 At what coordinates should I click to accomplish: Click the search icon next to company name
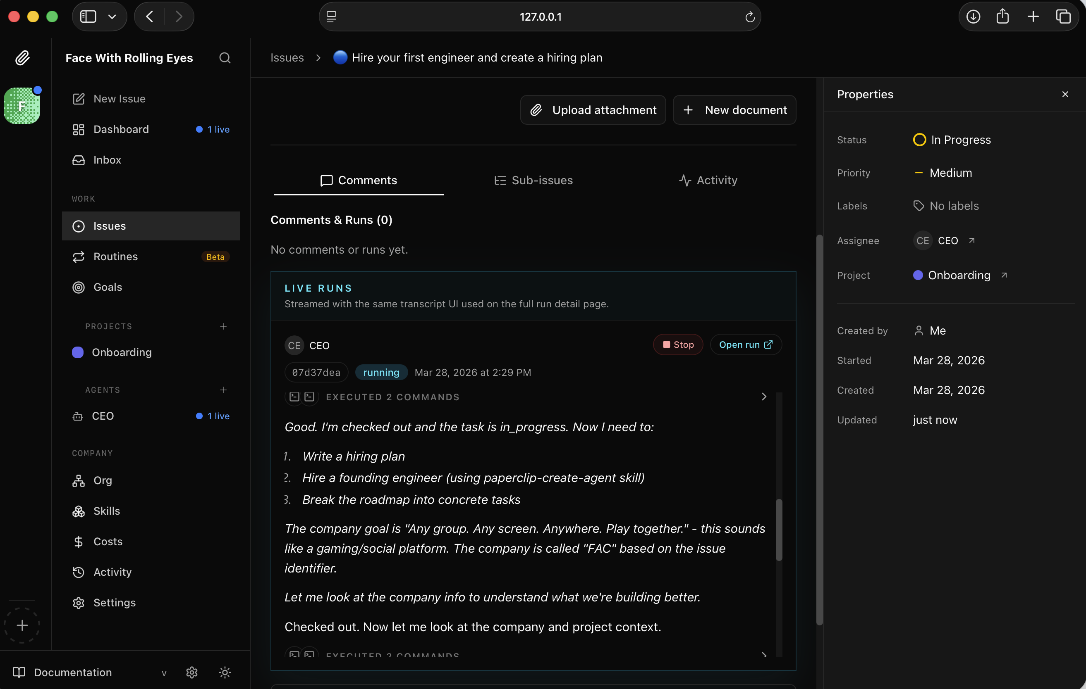coord(225,58)
